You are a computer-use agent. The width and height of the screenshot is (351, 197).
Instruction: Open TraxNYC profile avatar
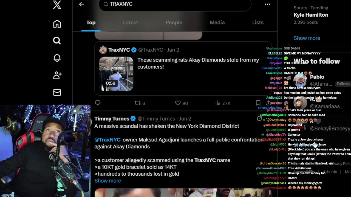click(103, 50)
